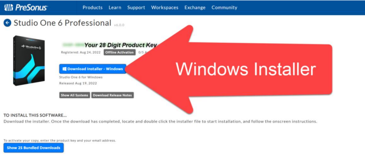Click Download Installer - Windows button
The height and width of the screenshot is (157, 365).
coord(92,69)
